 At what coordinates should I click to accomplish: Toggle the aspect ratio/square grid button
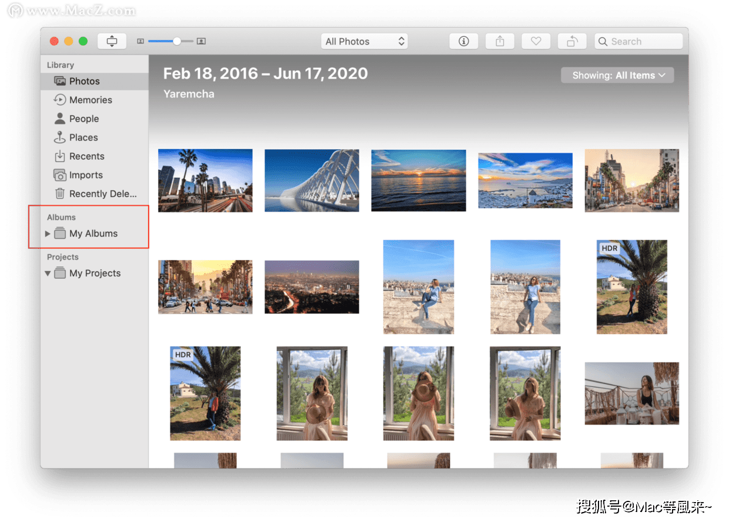[112, 41]
